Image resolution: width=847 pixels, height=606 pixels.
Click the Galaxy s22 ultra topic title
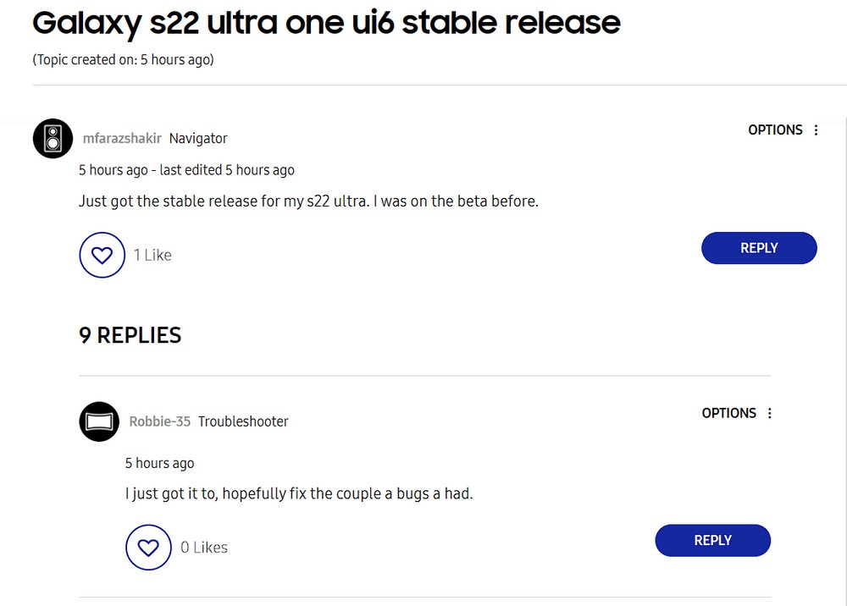pos(326,23)
